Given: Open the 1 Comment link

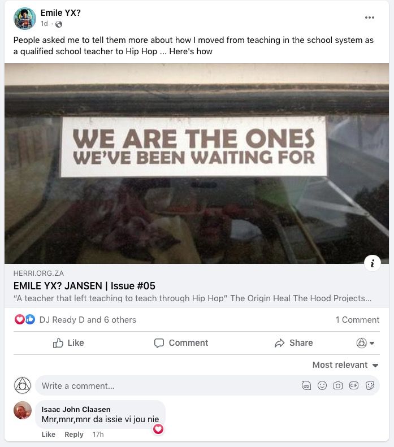Looking at the screenshot, I should click(x=357, y=320).
